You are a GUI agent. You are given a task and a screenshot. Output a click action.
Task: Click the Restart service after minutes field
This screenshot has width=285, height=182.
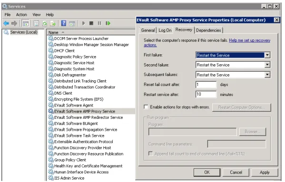(206, 94)
